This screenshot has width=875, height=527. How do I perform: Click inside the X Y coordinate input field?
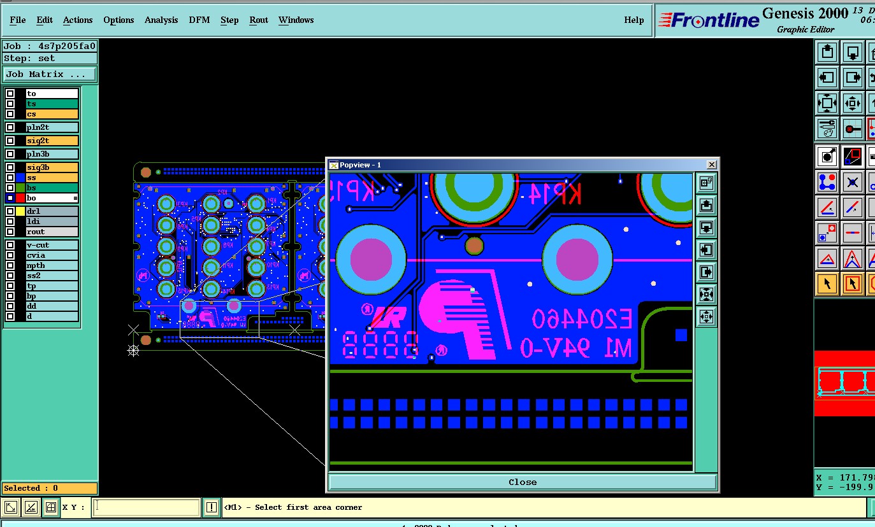(x=146, y=507)
